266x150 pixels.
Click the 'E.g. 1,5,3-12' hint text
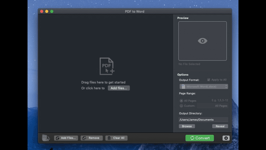(x=220, y=100)
